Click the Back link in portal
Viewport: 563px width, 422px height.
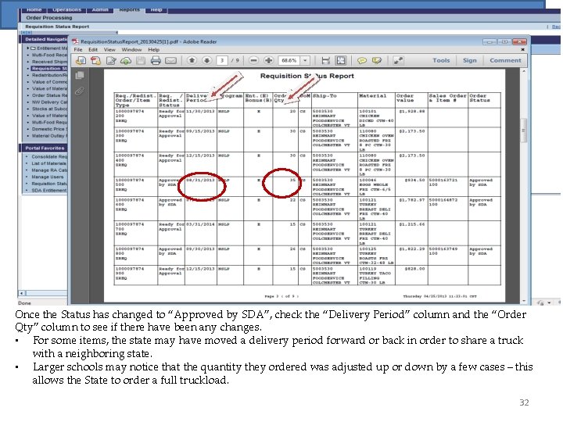(556, 27)
